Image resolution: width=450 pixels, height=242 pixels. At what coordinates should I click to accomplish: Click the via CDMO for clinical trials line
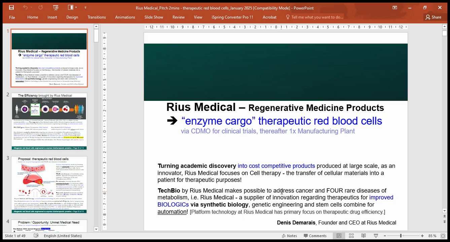[268, 131]
